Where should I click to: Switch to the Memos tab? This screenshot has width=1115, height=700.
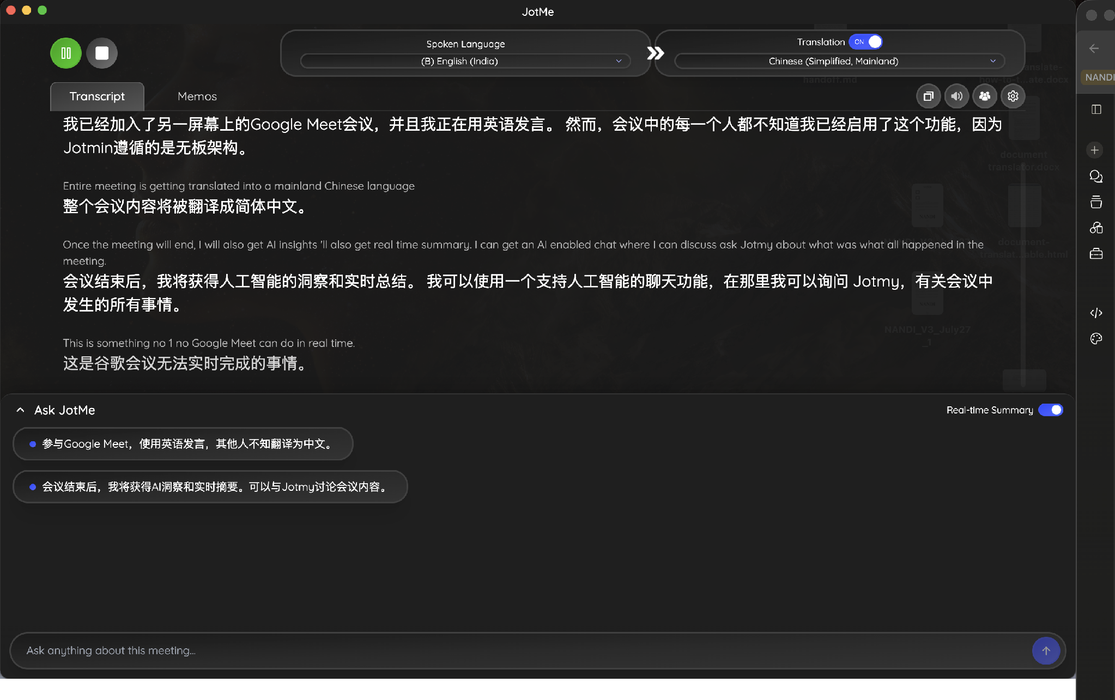point(197,96)
